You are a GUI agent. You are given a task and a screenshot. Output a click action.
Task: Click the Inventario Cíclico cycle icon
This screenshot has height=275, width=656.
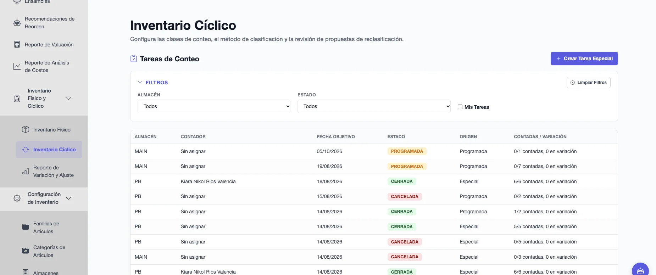(x=26, y=150)
